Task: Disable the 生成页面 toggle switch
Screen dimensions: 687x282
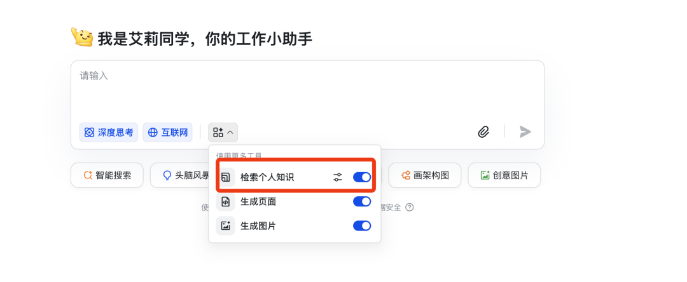Action: (x=362, y=201)
